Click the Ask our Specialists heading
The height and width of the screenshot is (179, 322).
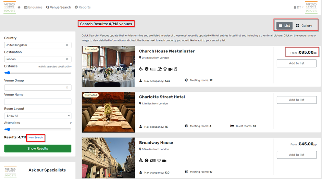pos(47,170)
